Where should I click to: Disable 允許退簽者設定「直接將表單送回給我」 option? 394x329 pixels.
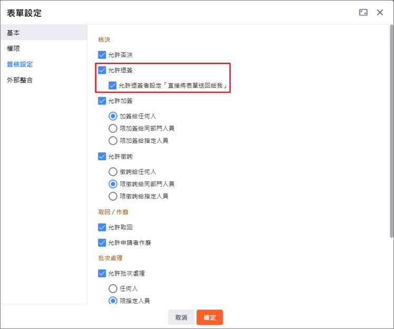(x=113, y=85)
